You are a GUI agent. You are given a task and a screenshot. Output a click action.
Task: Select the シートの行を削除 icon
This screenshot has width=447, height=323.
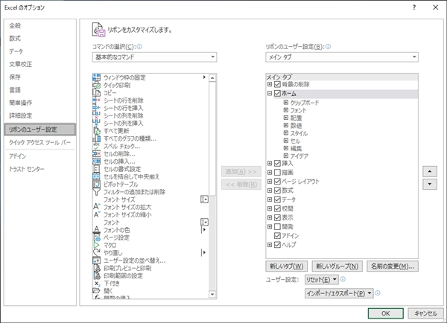click(x=97, y=100)
